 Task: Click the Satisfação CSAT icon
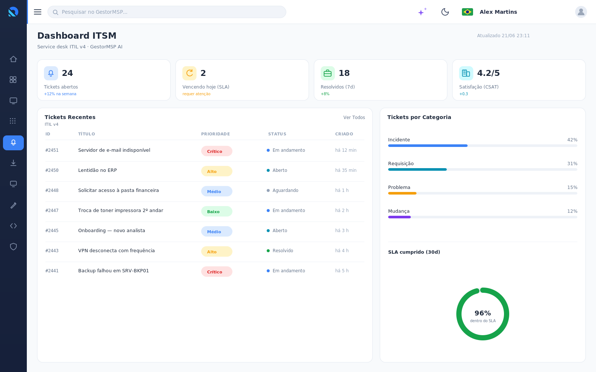pyautogui.click(x=466, y=73)
